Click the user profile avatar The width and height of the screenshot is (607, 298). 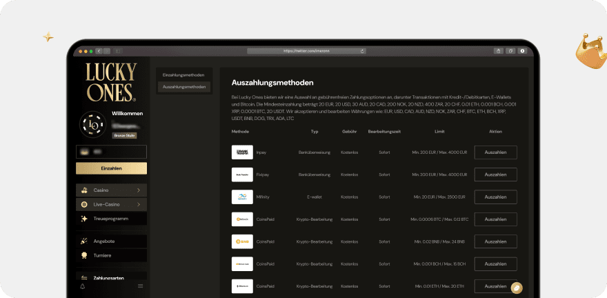pos(93,125)
